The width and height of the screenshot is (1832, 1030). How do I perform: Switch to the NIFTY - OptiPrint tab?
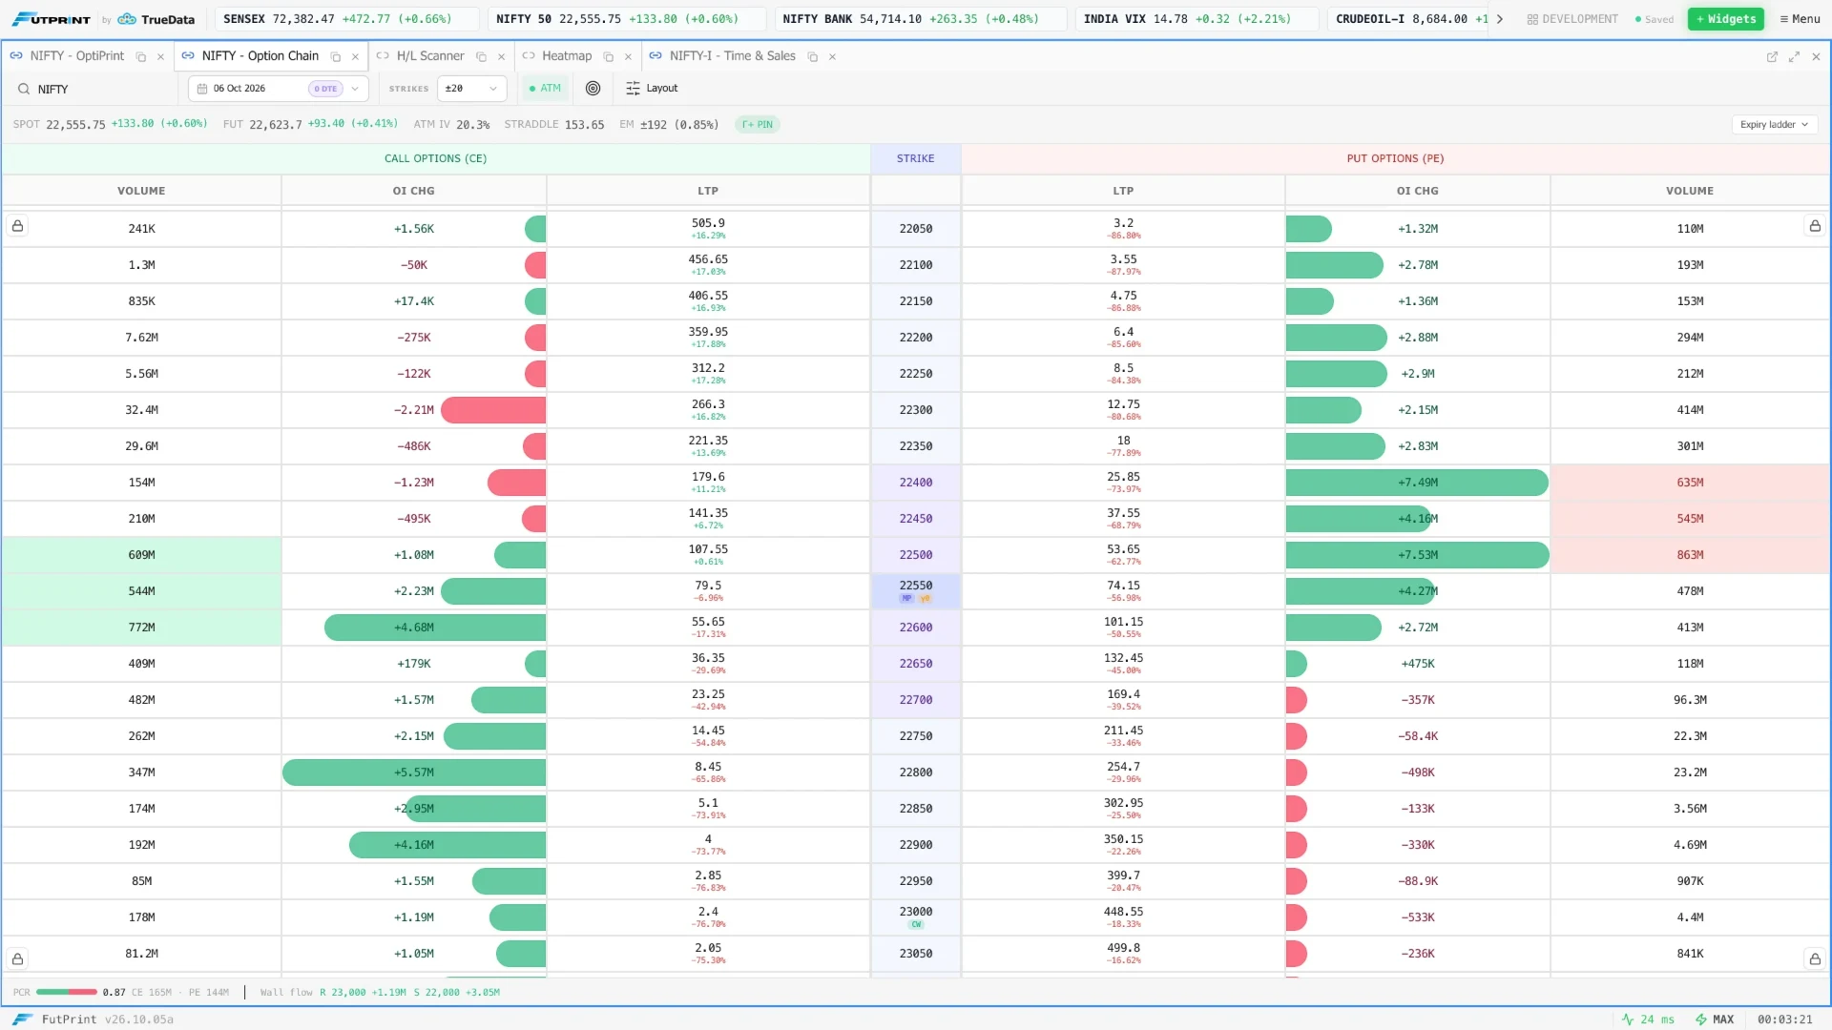click(x=77, y=56)
